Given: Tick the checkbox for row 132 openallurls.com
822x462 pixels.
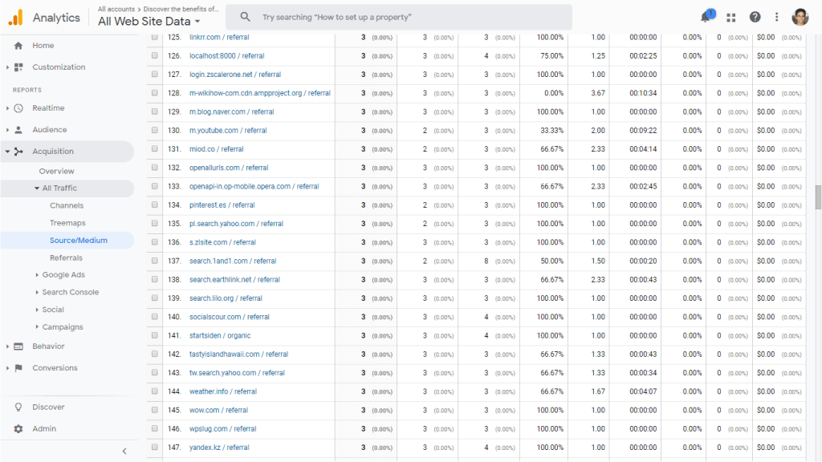Looking at the screenshot, I should click(x=155, y=168).
